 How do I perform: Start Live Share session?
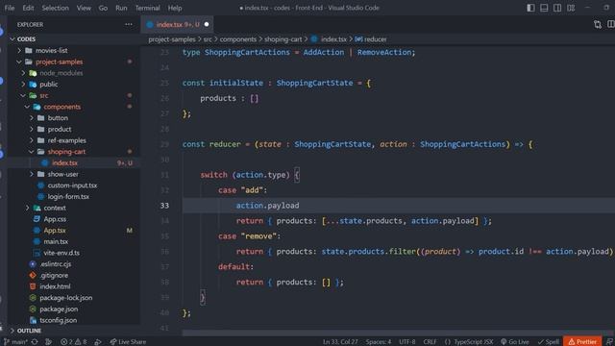click(128, 342)
